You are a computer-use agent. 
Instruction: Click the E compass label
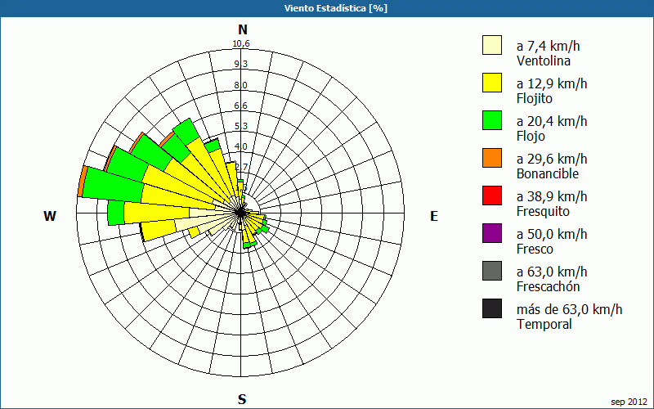(x=434, y=216)
